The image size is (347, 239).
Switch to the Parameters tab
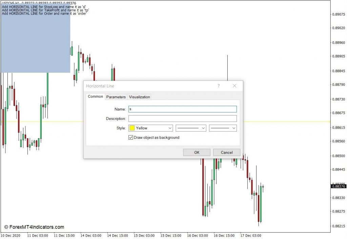coord(116,97)
